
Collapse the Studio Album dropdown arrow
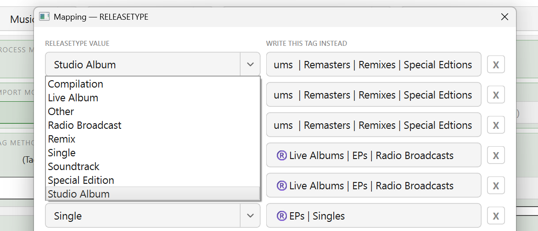coord(250,65)
